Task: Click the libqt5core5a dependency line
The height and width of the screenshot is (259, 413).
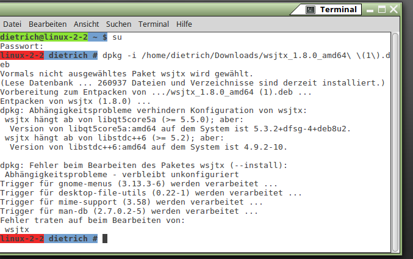Action: 124,120
